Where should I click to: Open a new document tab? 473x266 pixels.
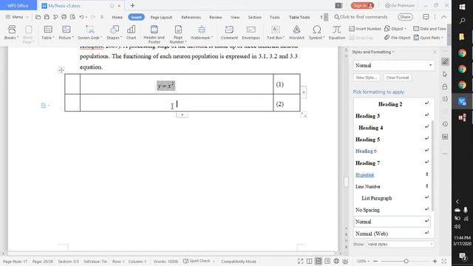tap(132, 5)
